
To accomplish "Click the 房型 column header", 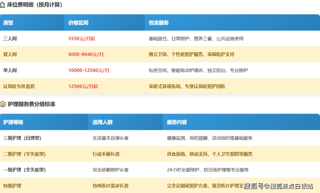I will 9,22.
